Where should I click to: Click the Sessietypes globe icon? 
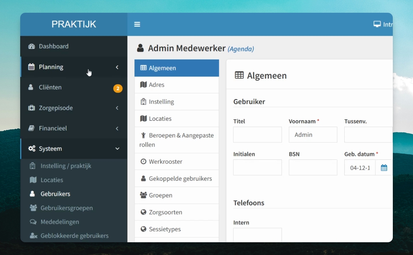[x=143, y=229]
